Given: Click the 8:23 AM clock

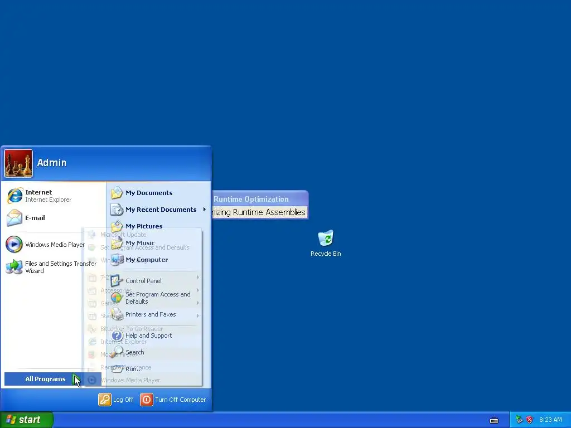Looking at the screenshot, I should pyautogui.click(x=550, y=420).
